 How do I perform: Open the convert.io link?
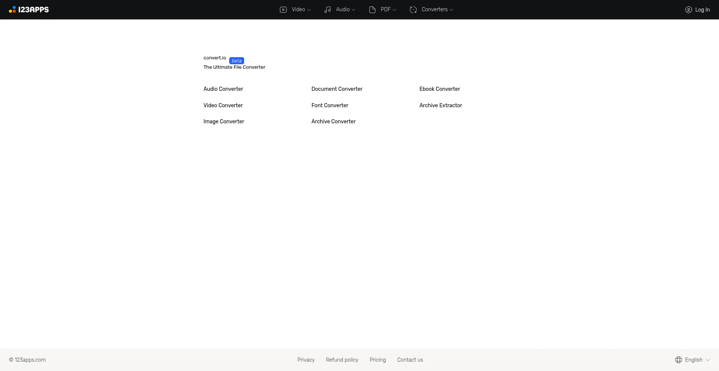tap(215, 58)
